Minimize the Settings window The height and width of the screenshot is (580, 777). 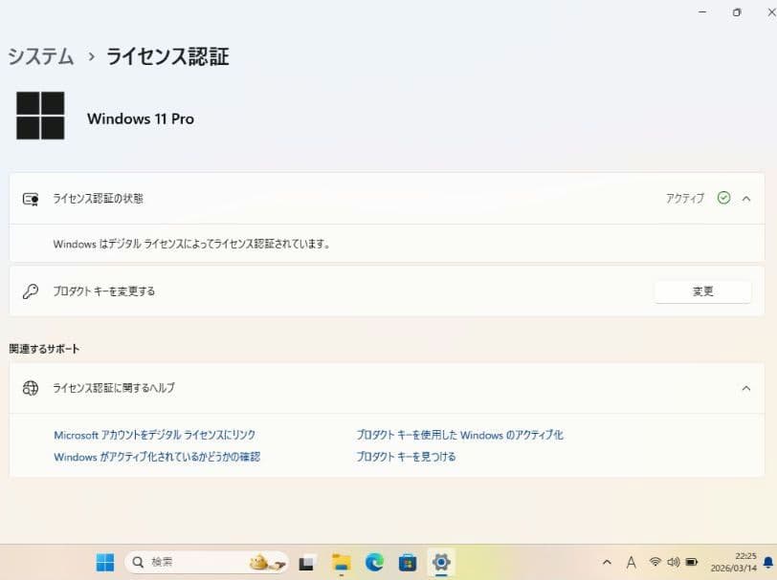[702, 12]
